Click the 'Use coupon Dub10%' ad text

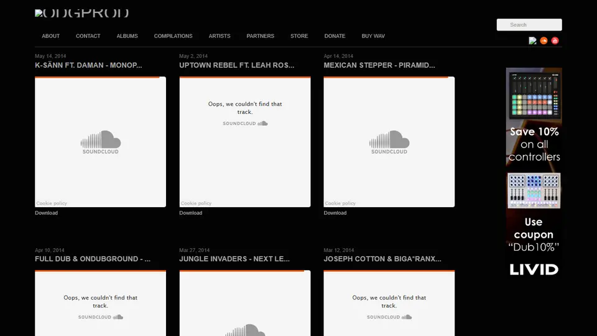[x=534, y=235]
